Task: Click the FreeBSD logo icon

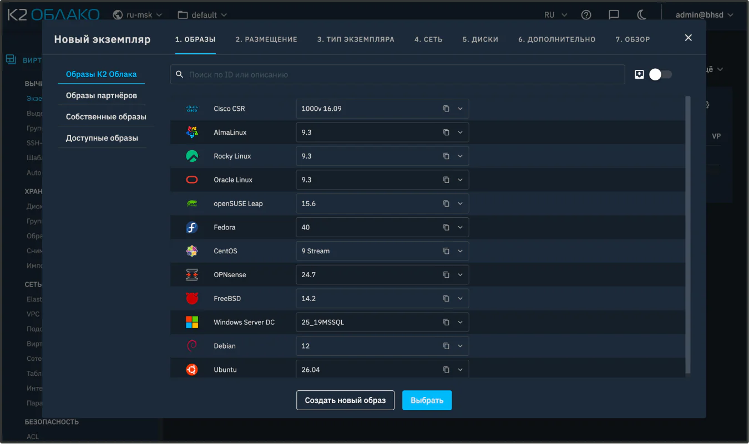Action: click(192, 299)
